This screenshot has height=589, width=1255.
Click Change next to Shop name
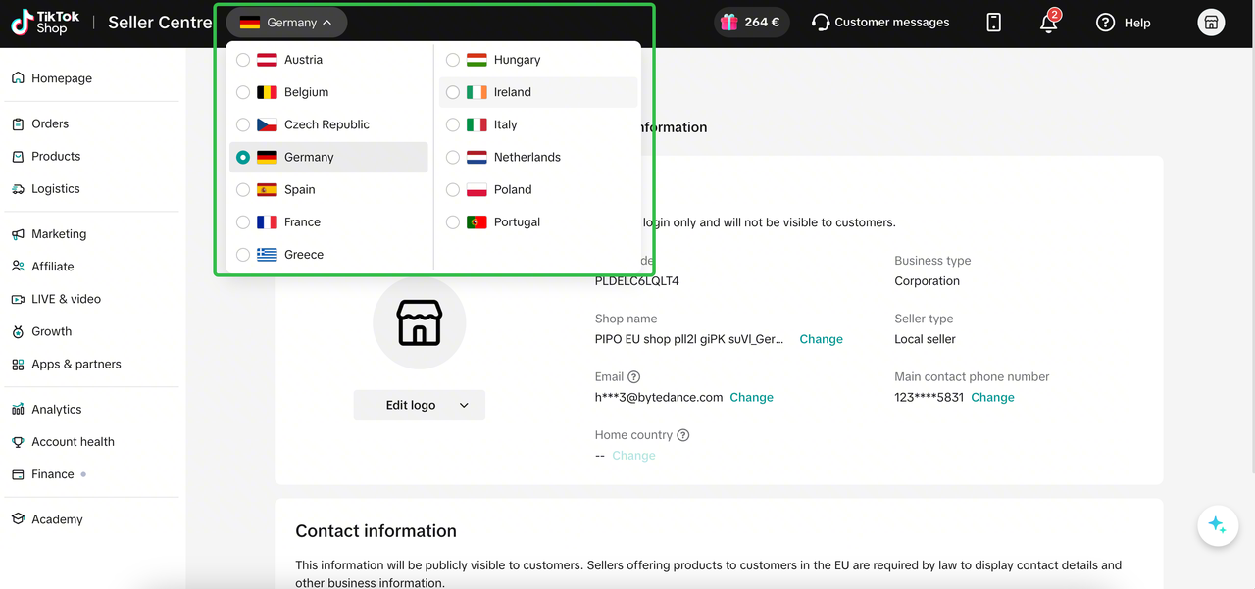821,339
